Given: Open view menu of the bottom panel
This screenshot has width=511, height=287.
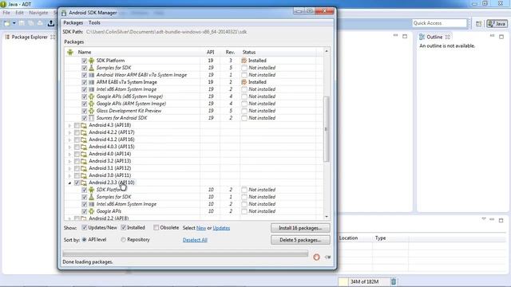Looking at the screenshot, I should [484, 219].
